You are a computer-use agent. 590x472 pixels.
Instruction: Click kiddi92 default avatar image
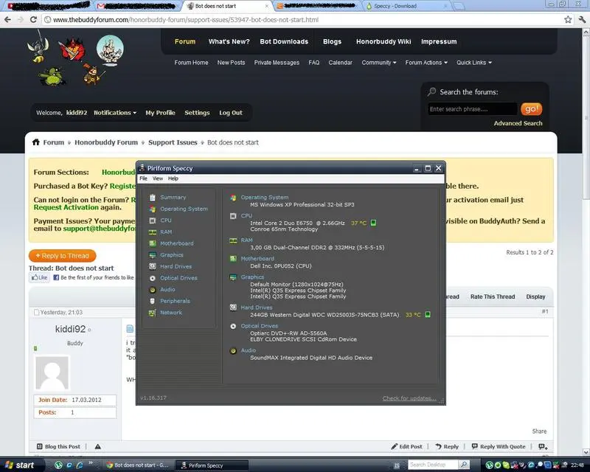click(x=52, y=372)
